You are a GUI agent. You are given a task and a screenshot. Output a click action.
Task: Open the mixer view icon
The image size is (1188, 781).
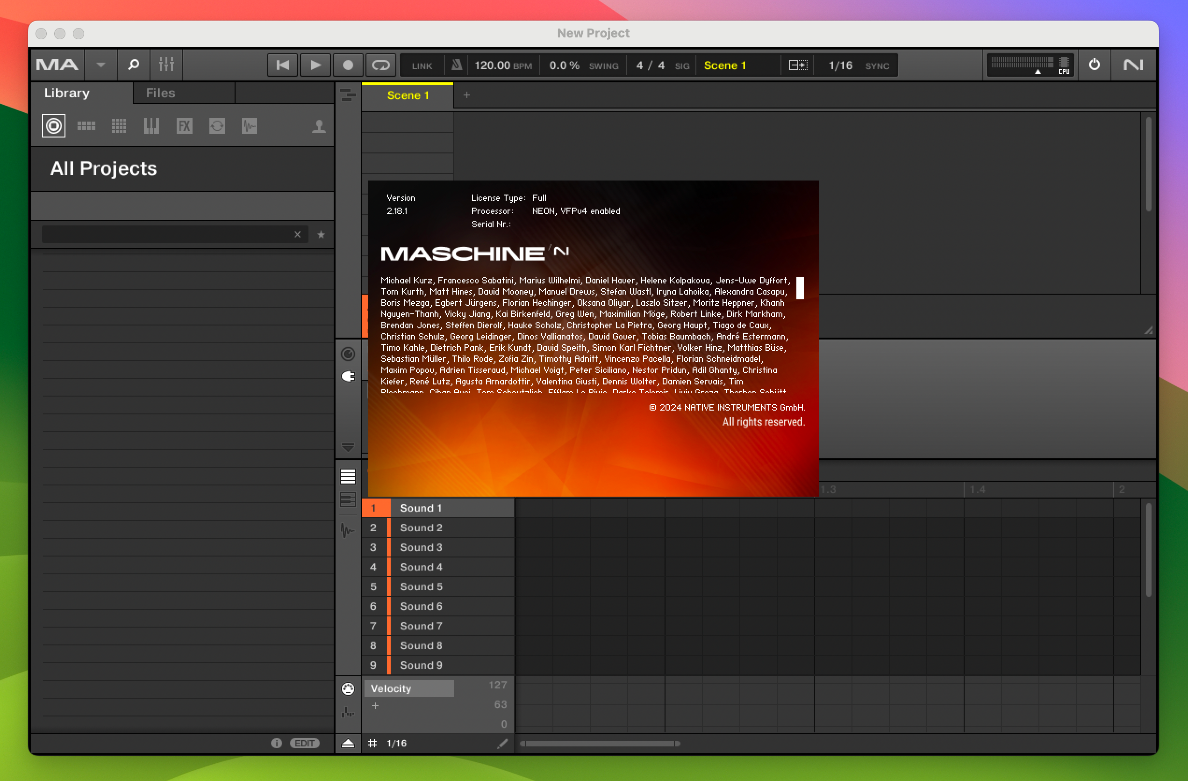[166, 65]
